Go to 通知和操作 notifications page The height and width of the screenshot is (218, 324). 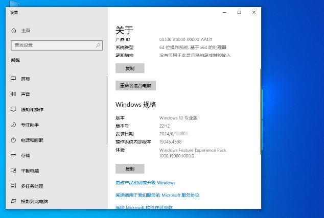pyautogui.click(x=32, y=110)
